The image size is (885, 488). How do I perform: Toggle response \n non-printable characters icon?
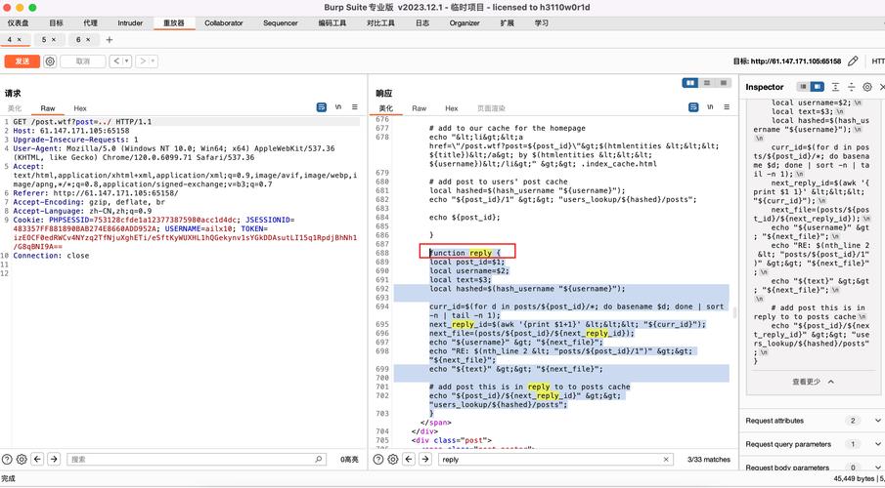coord(710,107)
